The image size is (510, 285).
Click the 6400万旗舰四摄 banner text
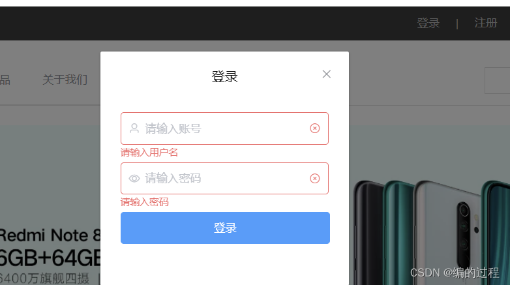(44, 278)
